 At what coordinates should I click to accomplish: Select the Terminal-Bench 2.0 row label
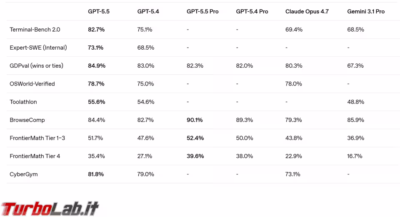coord(35,30)
